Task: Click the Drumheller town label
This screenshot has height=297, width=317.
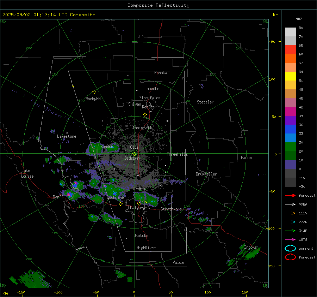Action: (206, 174)
